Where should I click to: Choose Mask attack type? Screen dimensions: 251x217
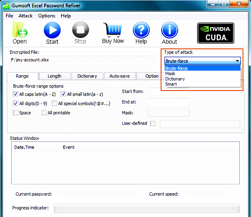[x=202, y=73]
